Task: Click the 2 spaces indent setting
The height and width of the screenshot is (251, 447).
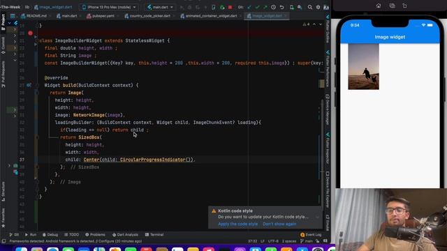Action: coord(289,241)
